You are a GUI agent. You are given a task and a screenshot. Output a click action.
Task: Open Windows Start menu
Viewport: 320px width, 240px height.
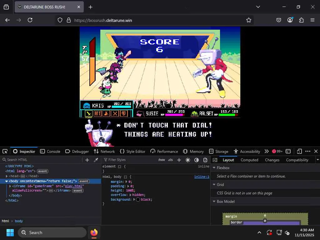pos(10,232)
